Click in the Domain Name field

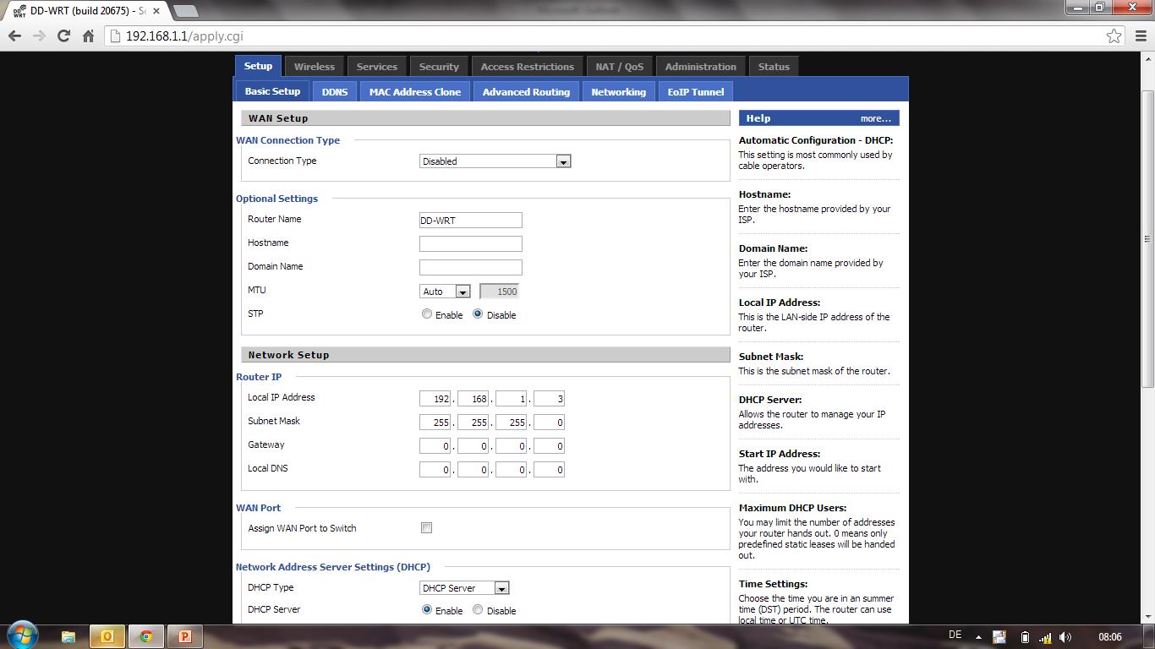point(471,267)
